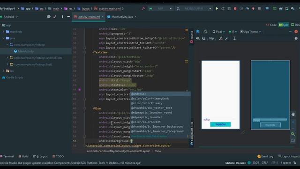Open the Build tool window
Viewport: 300px width, 169px height.
[23, 156]
